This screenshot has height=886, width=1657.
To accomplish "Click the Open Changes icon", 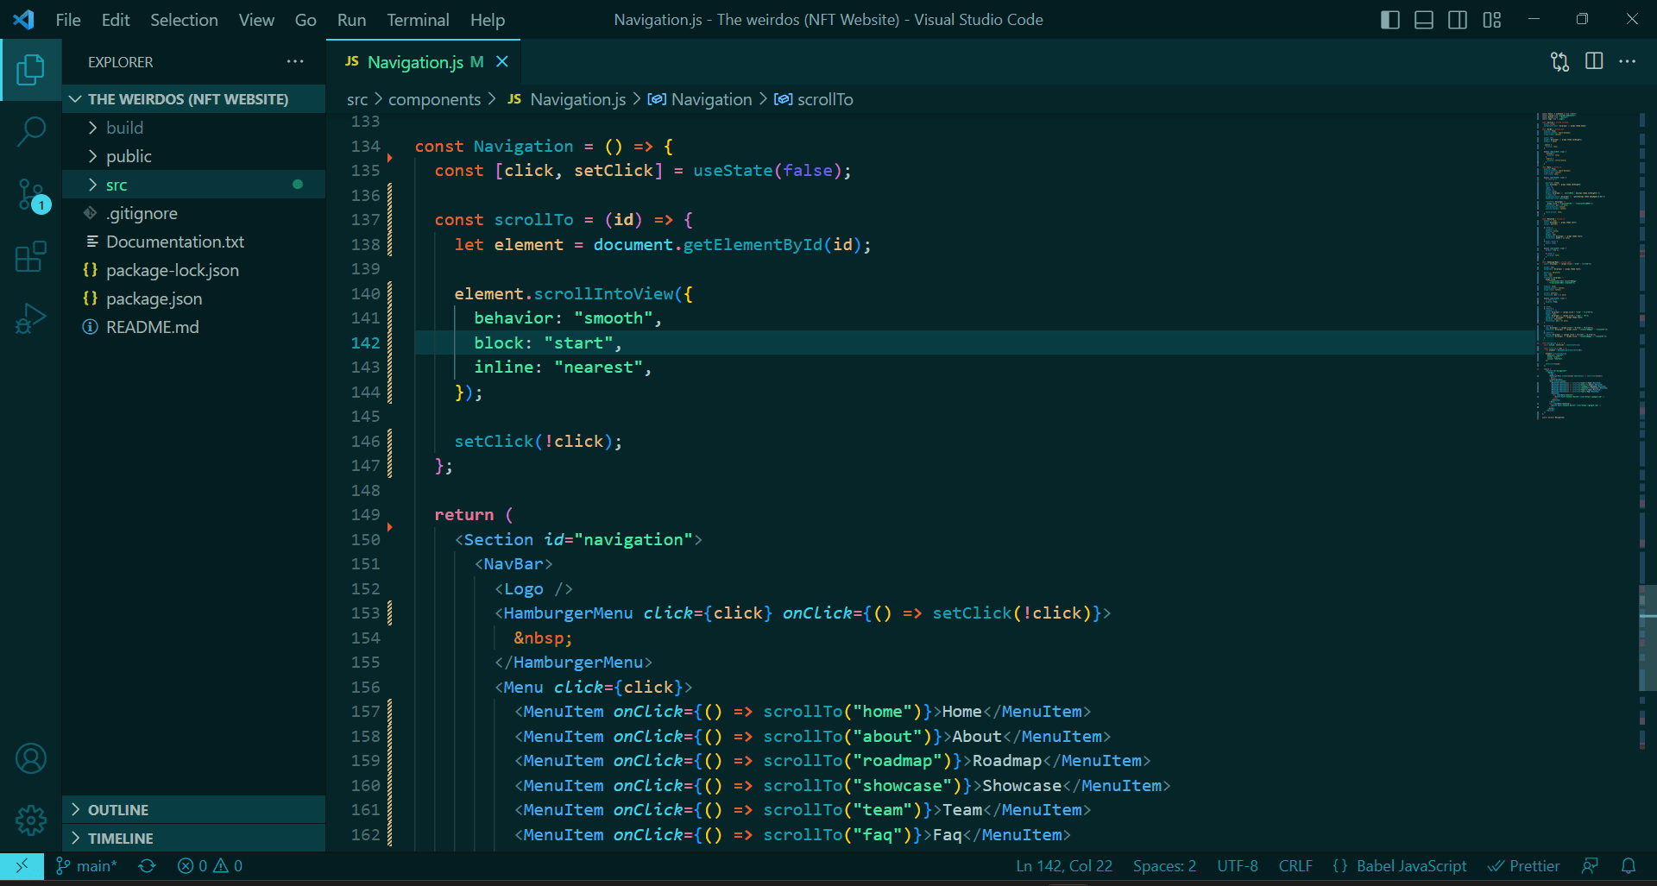I will pyautogui.click(x=1559, y=61).
